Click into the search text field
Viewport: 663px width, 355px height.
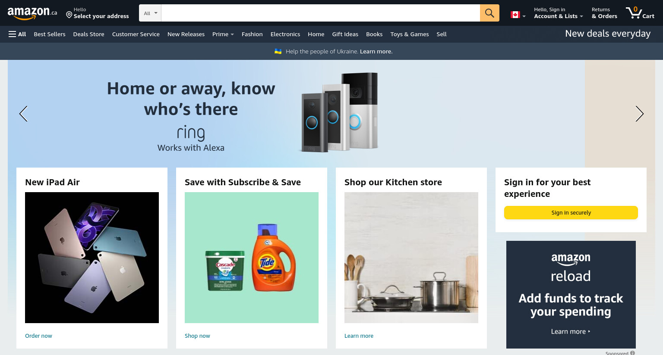[x=321, y=13]
